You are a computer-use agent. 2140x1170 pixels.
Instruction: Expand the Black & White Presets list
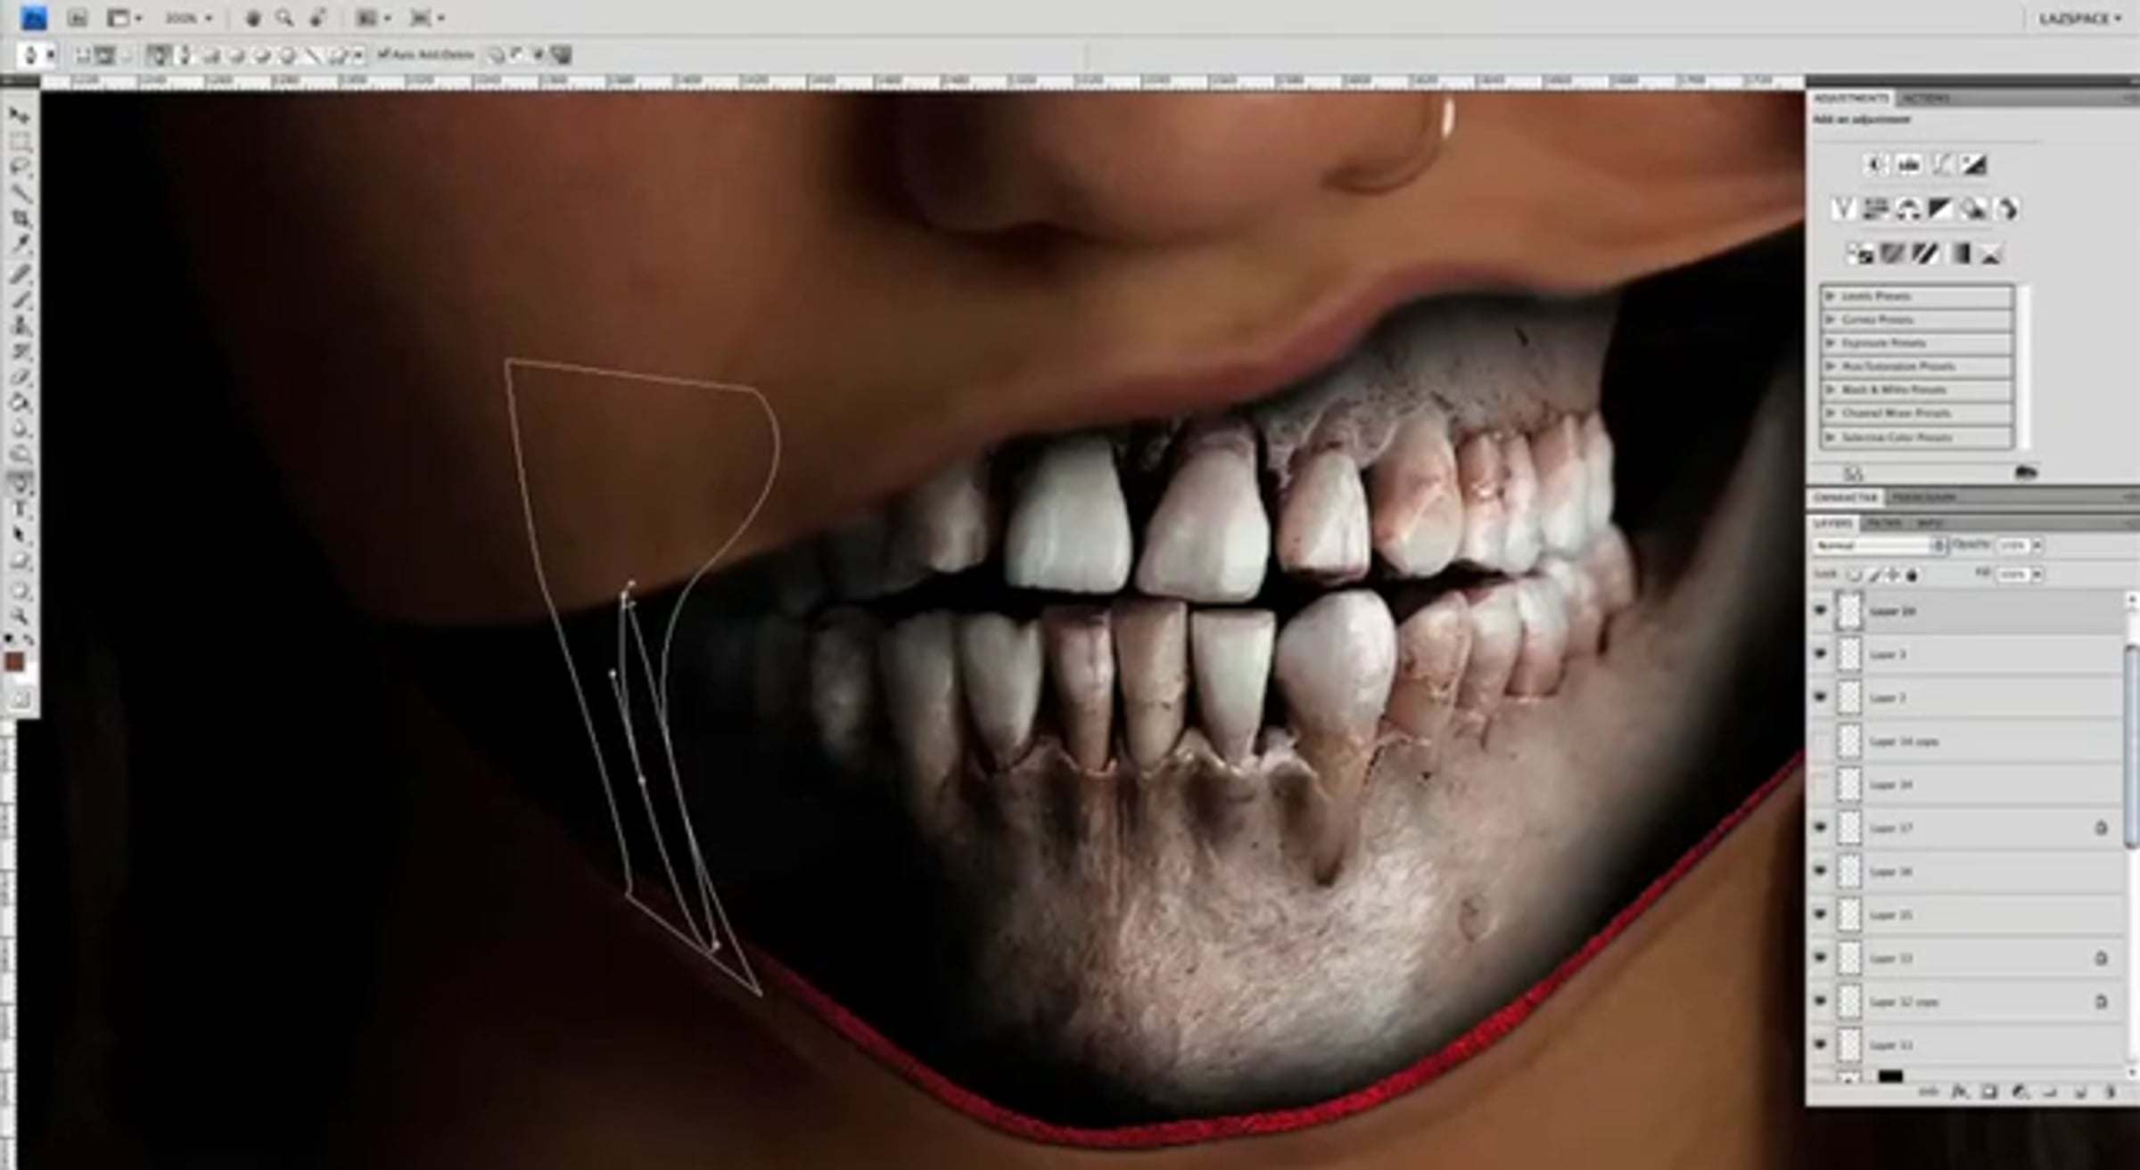(1831, 390)
